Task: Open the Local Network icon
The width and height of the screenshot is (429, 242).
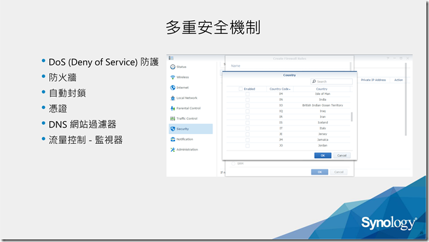Action: pos(173,98)
